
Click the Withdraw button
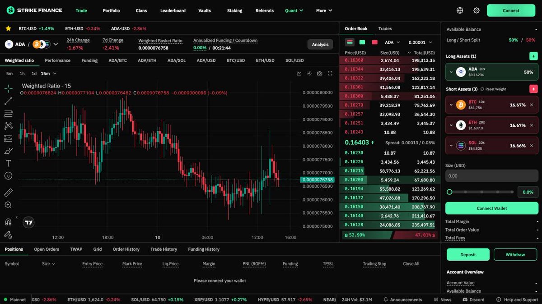click(515, 254)
